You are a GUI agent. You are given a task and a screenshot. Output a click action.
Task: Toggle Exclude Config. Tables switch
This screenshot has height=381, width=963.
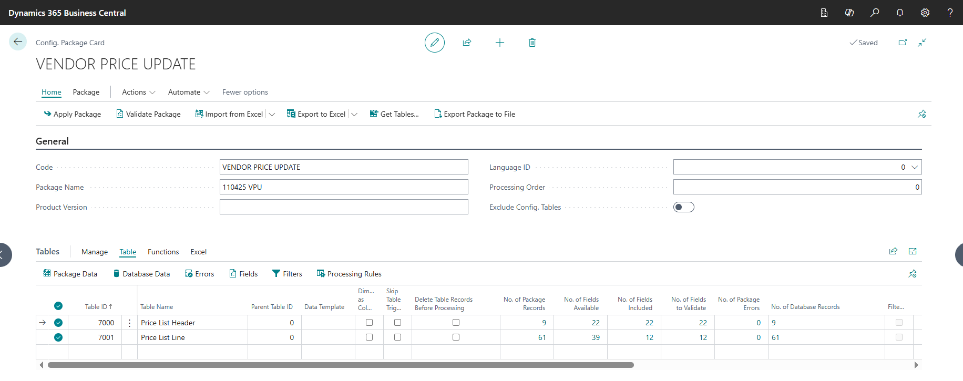[683, 207]
